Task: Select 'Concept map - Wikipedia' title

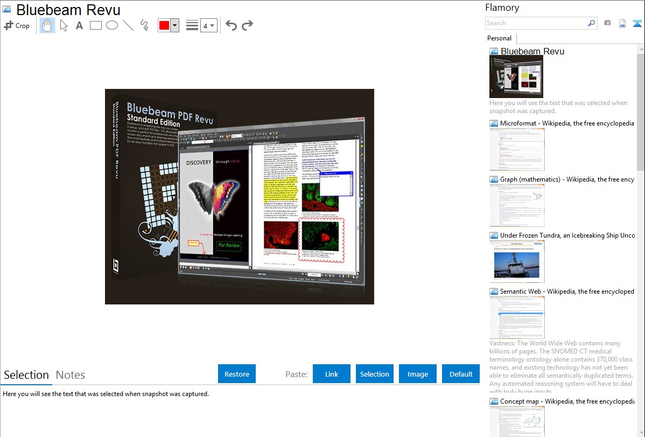Action: (x=567, y=401)
